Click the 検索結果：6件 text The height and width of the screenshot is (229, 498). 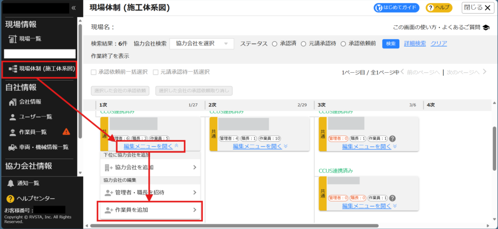point(109,44)
